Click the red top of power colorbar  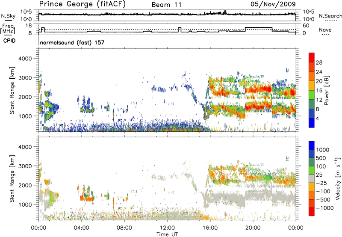tap(312, 57)
